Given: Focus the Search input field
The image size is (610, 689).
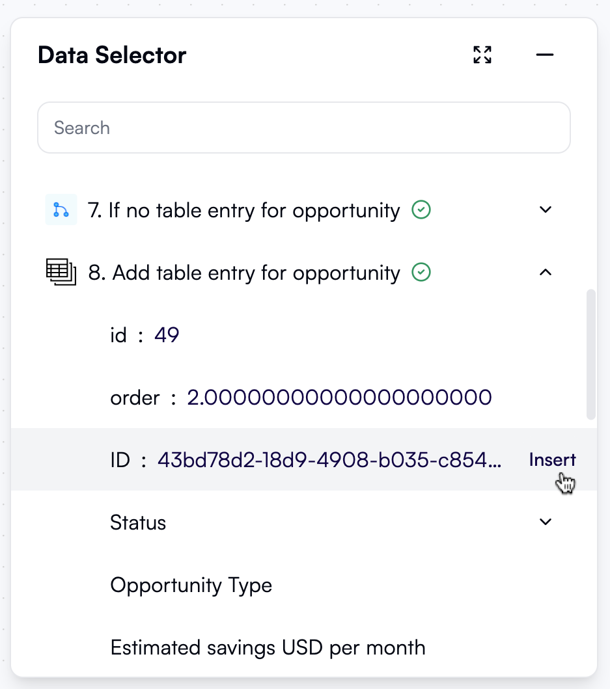Looking at the screenshot, I should click(x=304, y=128).
